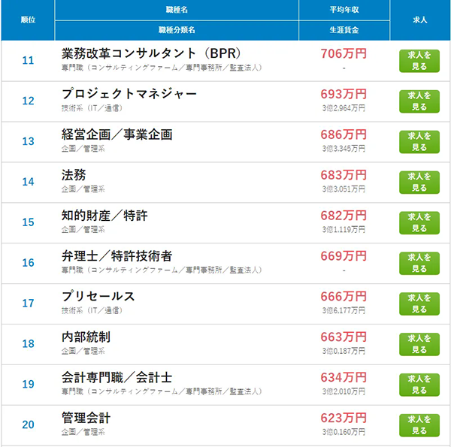This screenshot has width=451, height=447.
Task: Click the 平均年収 column header
Action: click(344, 10)
